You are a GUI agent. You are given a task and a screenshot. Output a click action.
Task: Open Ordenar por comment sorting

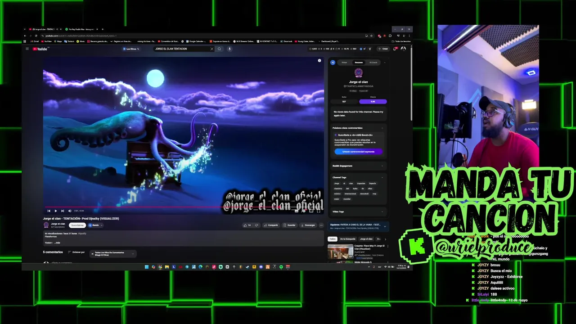(76, 252)
